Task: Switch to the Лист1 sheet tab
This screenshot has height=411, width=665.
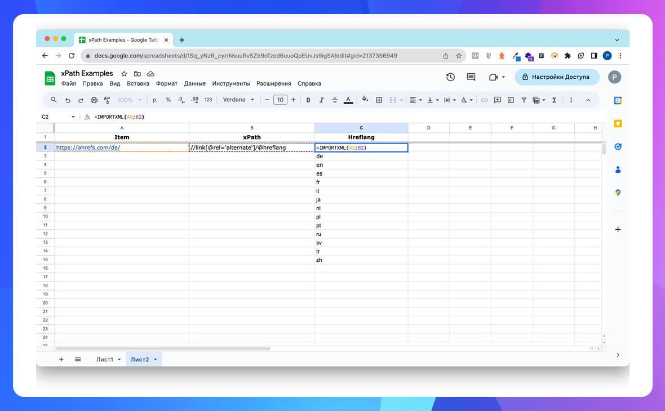Action: pos(105,359)
